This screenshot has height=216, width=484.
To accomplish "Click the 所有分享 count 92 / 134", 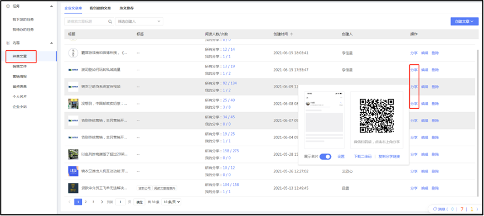I will (x=229, y=83).
